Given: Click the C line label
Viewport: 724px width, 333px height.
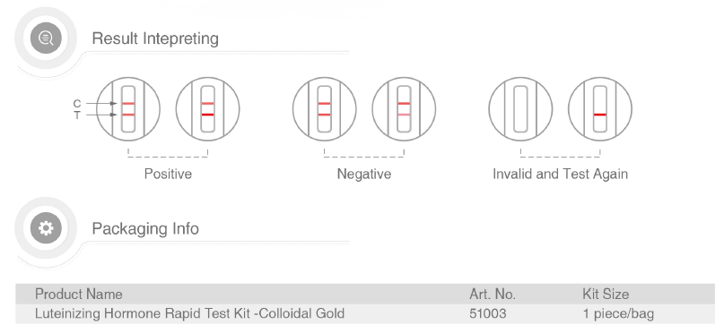Looking at the screenshot, I should tap(76, 104).
